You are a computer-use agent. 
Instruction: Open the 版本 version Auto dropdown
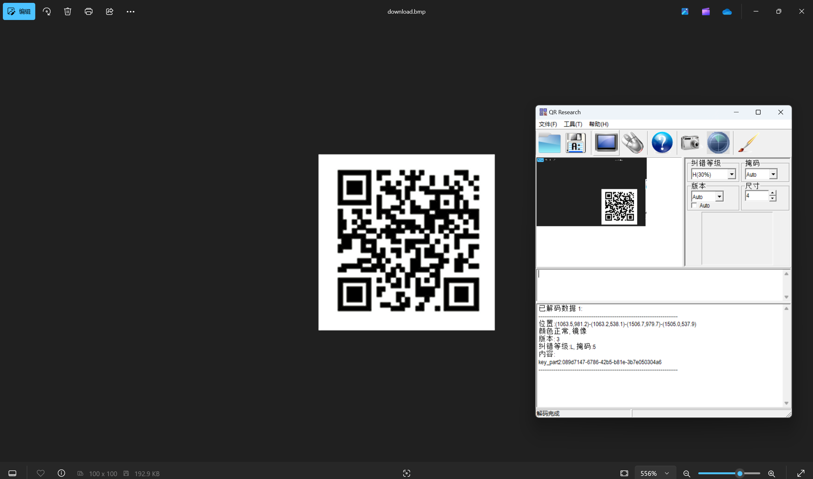[719, 197]
